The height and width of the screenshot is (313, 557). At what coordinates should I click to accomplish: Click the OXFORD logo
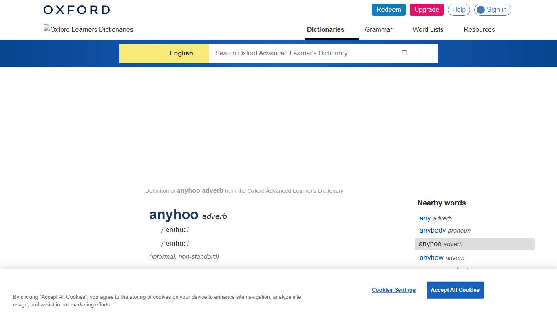(x=76, y=9)
